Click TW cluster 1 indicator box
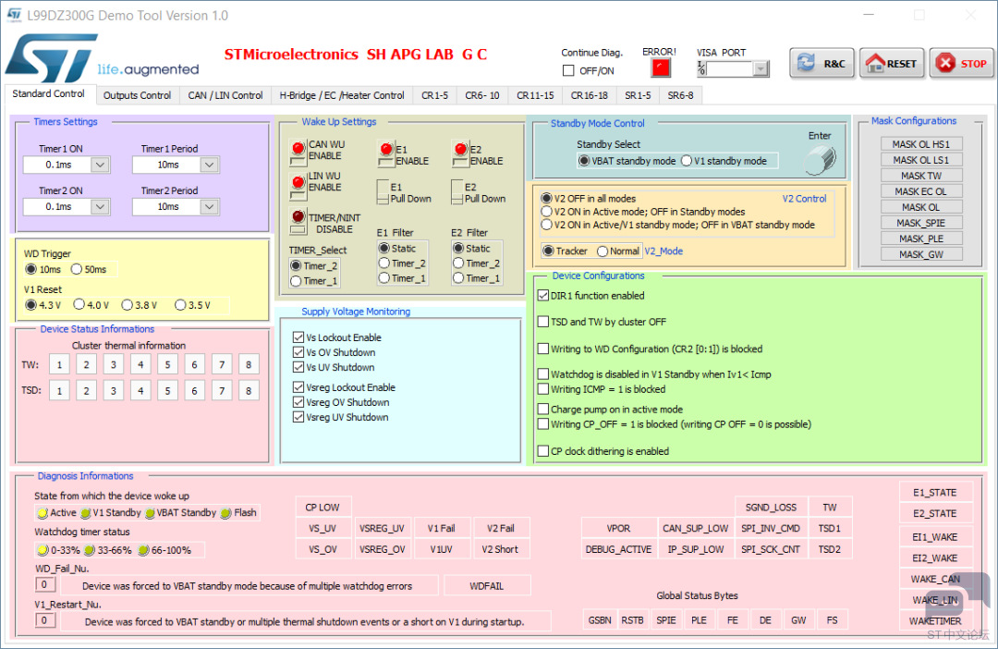Image resolution: width=998 pixels, height=649 pixels. tap(59, 365)
